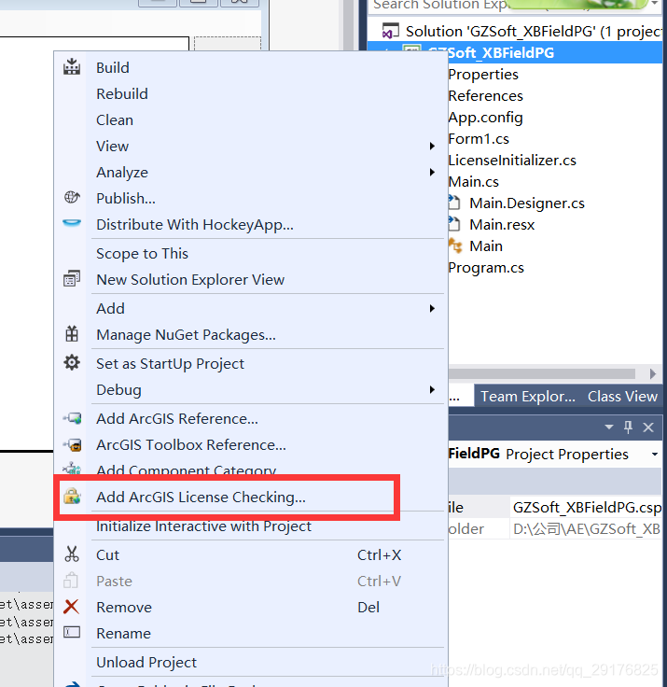Click the project folder path value
The width and height of the screenshot is (667, 687).
(x=586, y=529)
